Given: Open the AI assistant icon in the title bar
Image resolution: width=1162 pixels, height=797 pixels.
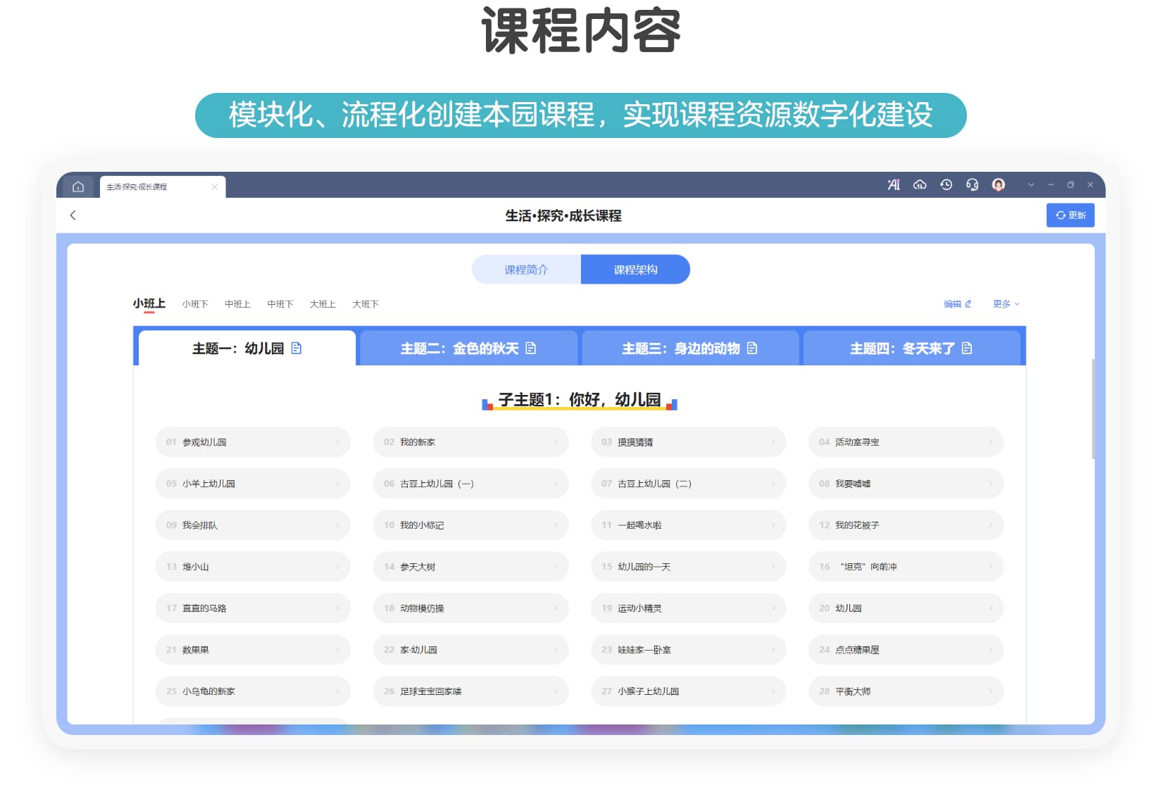Looking at the screenshot, I should pyautogui.click(x=893, y=184).
